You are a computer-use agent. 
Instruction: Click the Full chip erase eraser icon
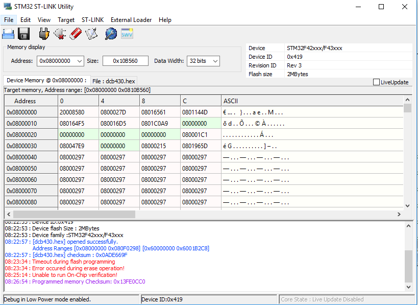point(76,34)
